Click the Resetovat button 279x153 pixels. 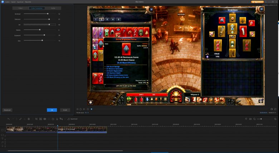pyautogui.click(x=7, y=110)
